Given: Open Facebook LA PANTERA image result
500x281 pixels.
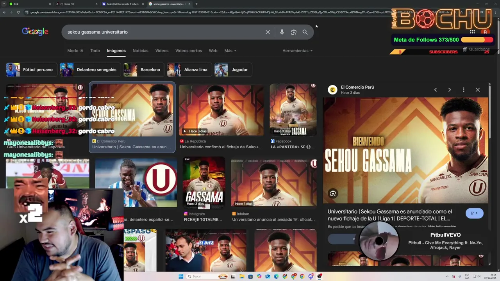Looking at the screenshot, I should pos(293,110).
